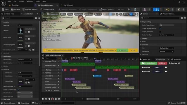Screen dimensions: 187x105
Task: Click the timeline horizontal scrollbar thumb
Action: (x=93, y=99)
